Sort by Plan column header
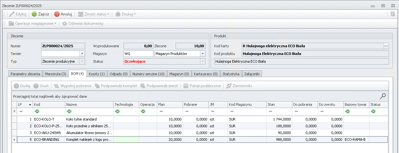Viewport: 399px width, 153px height. (x=170, y=104)
